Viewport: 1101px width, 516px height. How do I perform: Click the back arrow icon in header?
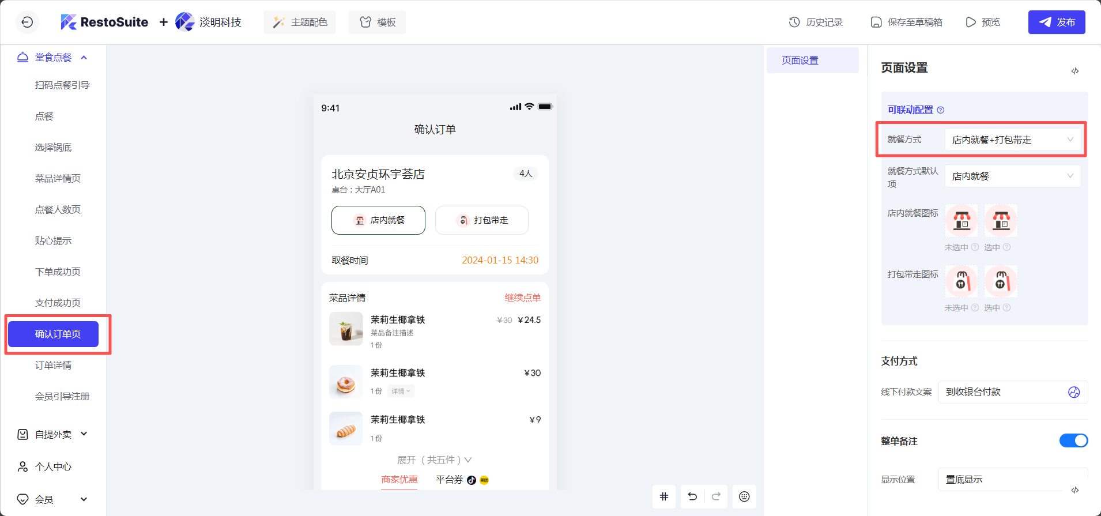pyautogui.click(x=27, y=22)
